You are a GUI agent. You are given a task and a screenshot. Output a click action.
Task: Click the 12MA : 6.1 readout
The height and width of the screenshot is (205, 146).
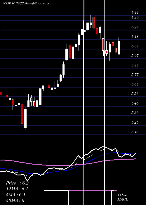click(17, 189)
